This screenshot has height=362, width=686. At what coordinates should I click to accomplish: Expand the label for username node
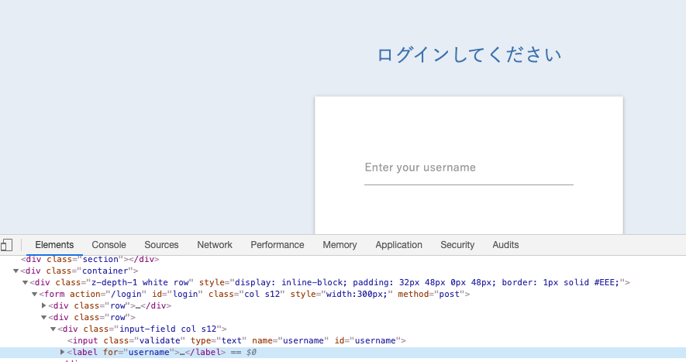coord(62,352)
